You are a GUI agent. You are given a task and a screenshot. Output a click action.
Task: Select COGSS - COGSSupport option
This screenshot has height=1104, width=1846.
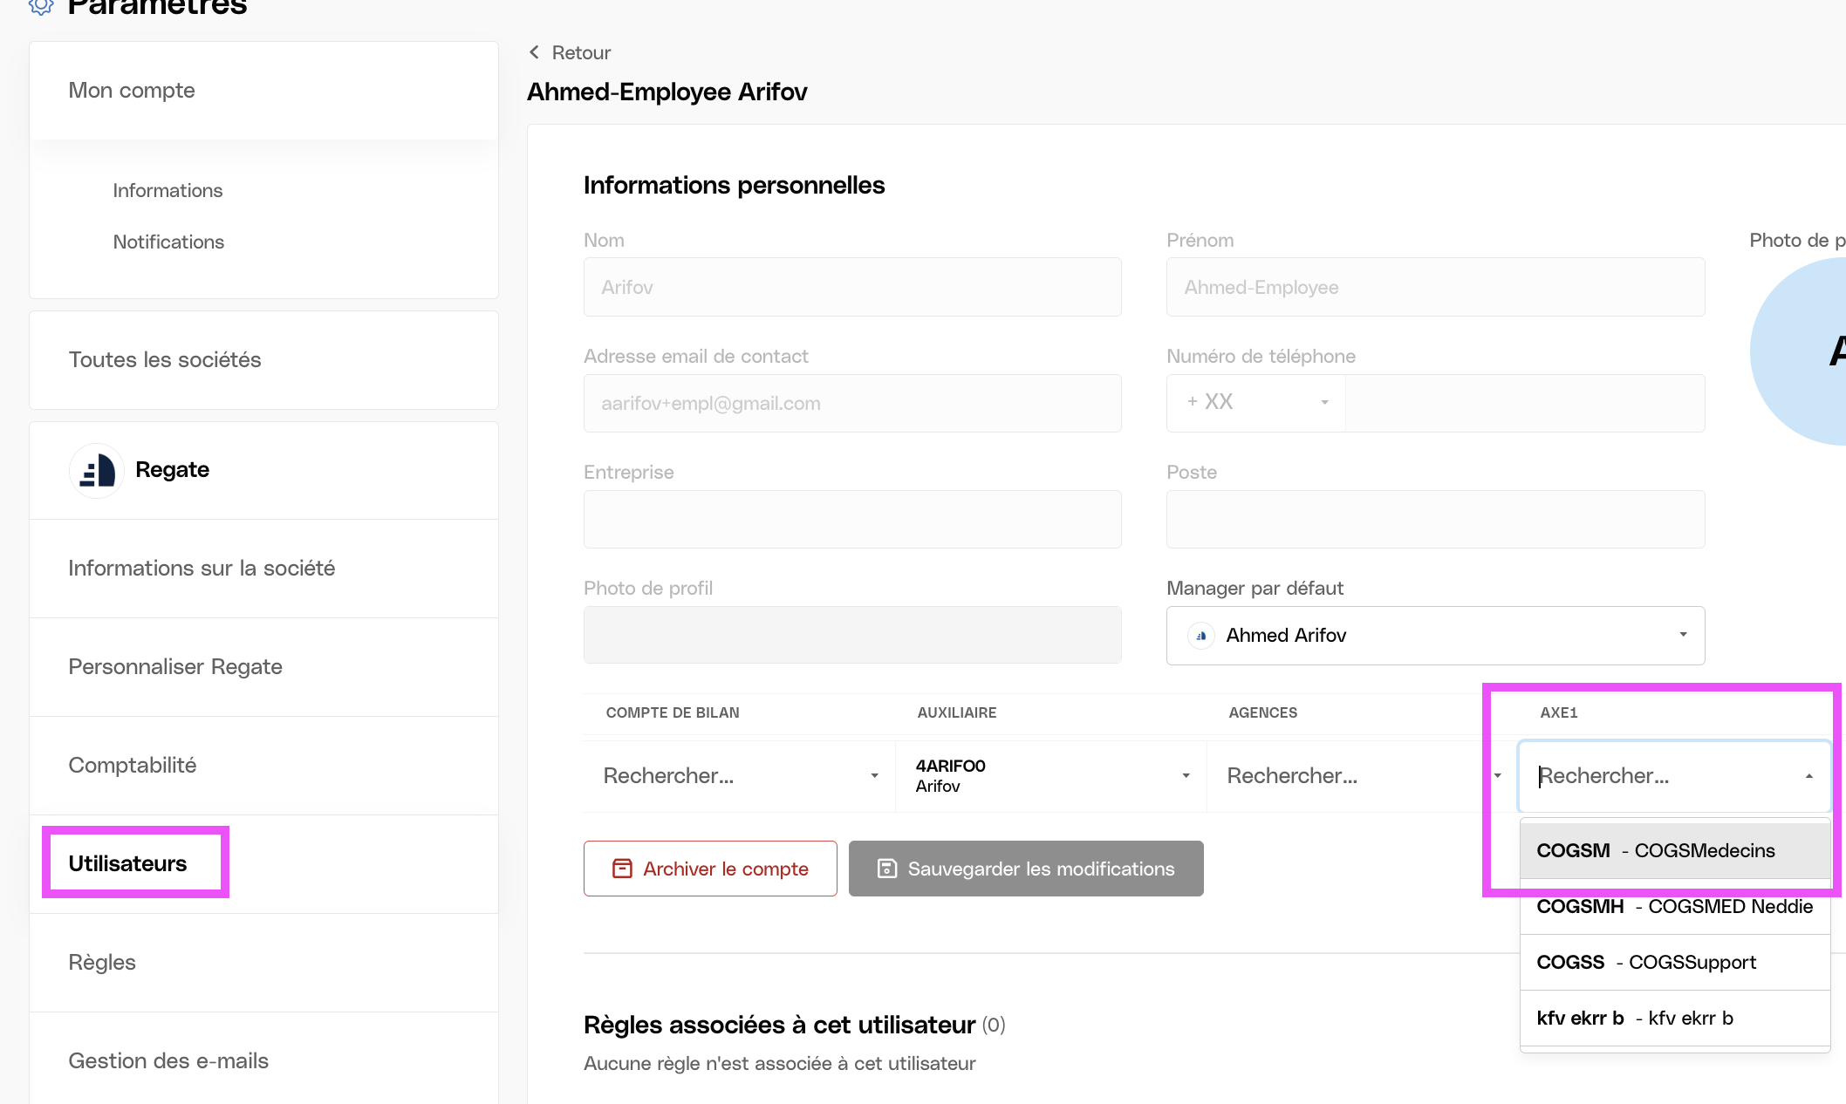(1674, 963)
